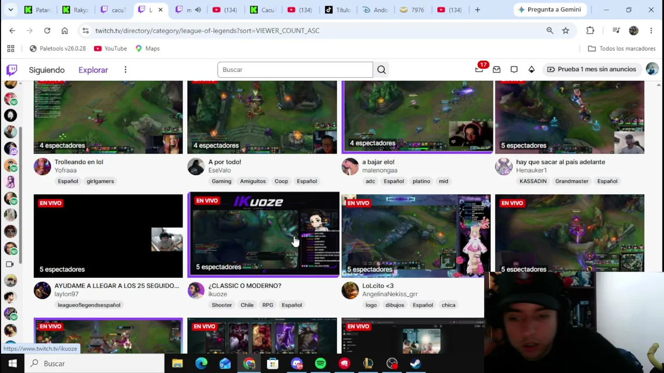Focus the Windows taskbar search box

point(93,364)
